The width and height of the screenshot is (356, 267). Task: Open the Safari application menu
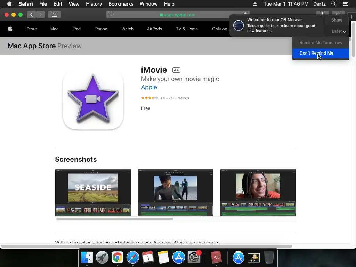[26, 4]
